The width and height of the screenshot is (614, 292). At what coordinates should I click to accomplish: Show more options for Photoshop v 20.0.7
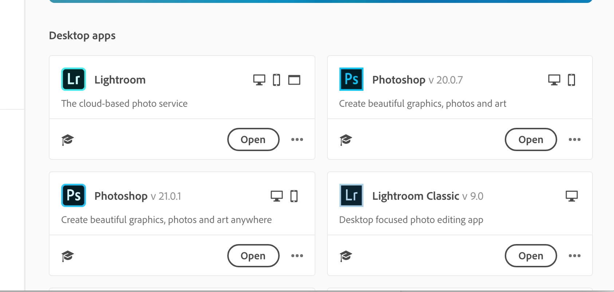click(575, 139)
